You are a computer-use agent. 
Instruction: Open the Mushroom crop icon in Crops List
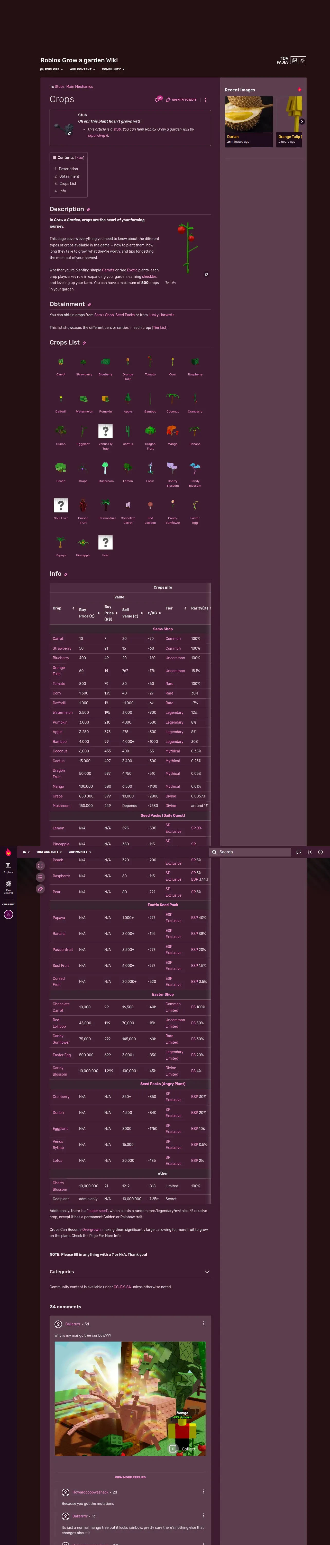pyautogui.click(x=105, y=468)
